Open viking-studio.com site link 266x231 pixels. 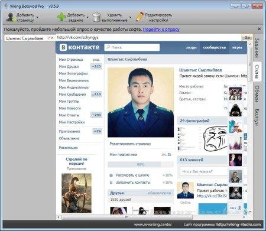pos(238,225)
